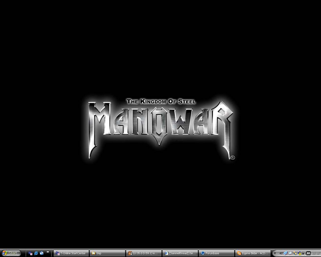The height and width of the screenshot is (257, 321).
Task: Switch to the T-Online StartCenter taskbar window
Action: click(71, 253)
